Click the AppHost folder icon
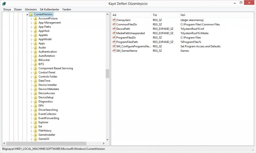 click(x=35, y=31)
